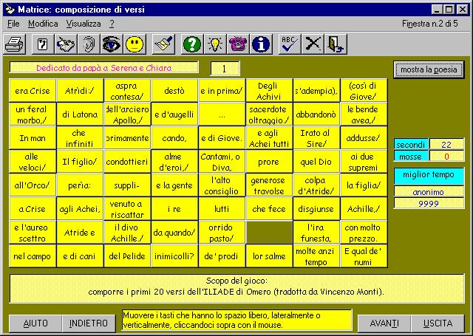Viewport: 473px width, 336px height.
Task: Click the INDIETRO button
Action: (x=89, y=323)
